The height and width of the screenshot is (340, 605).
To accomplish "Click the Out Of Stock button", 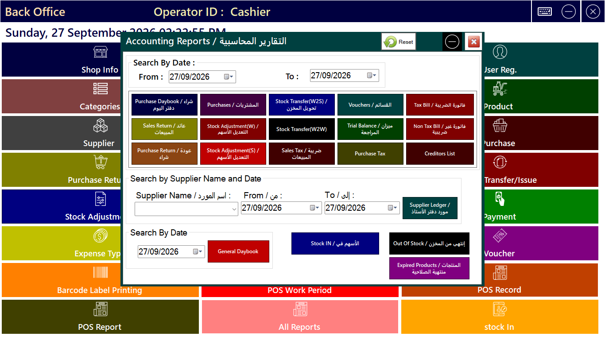I will pyautogui.click(x=429, y=243).
